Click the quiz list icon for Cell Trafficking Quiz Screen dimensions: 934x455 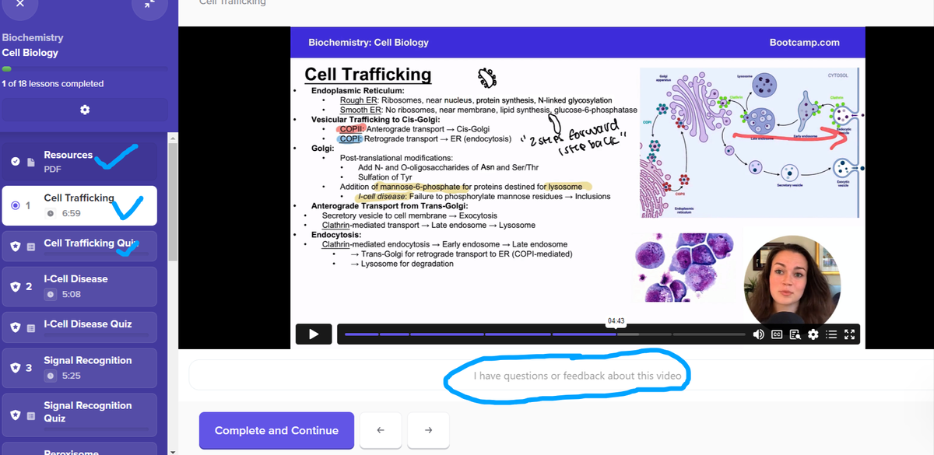[31, 247]
